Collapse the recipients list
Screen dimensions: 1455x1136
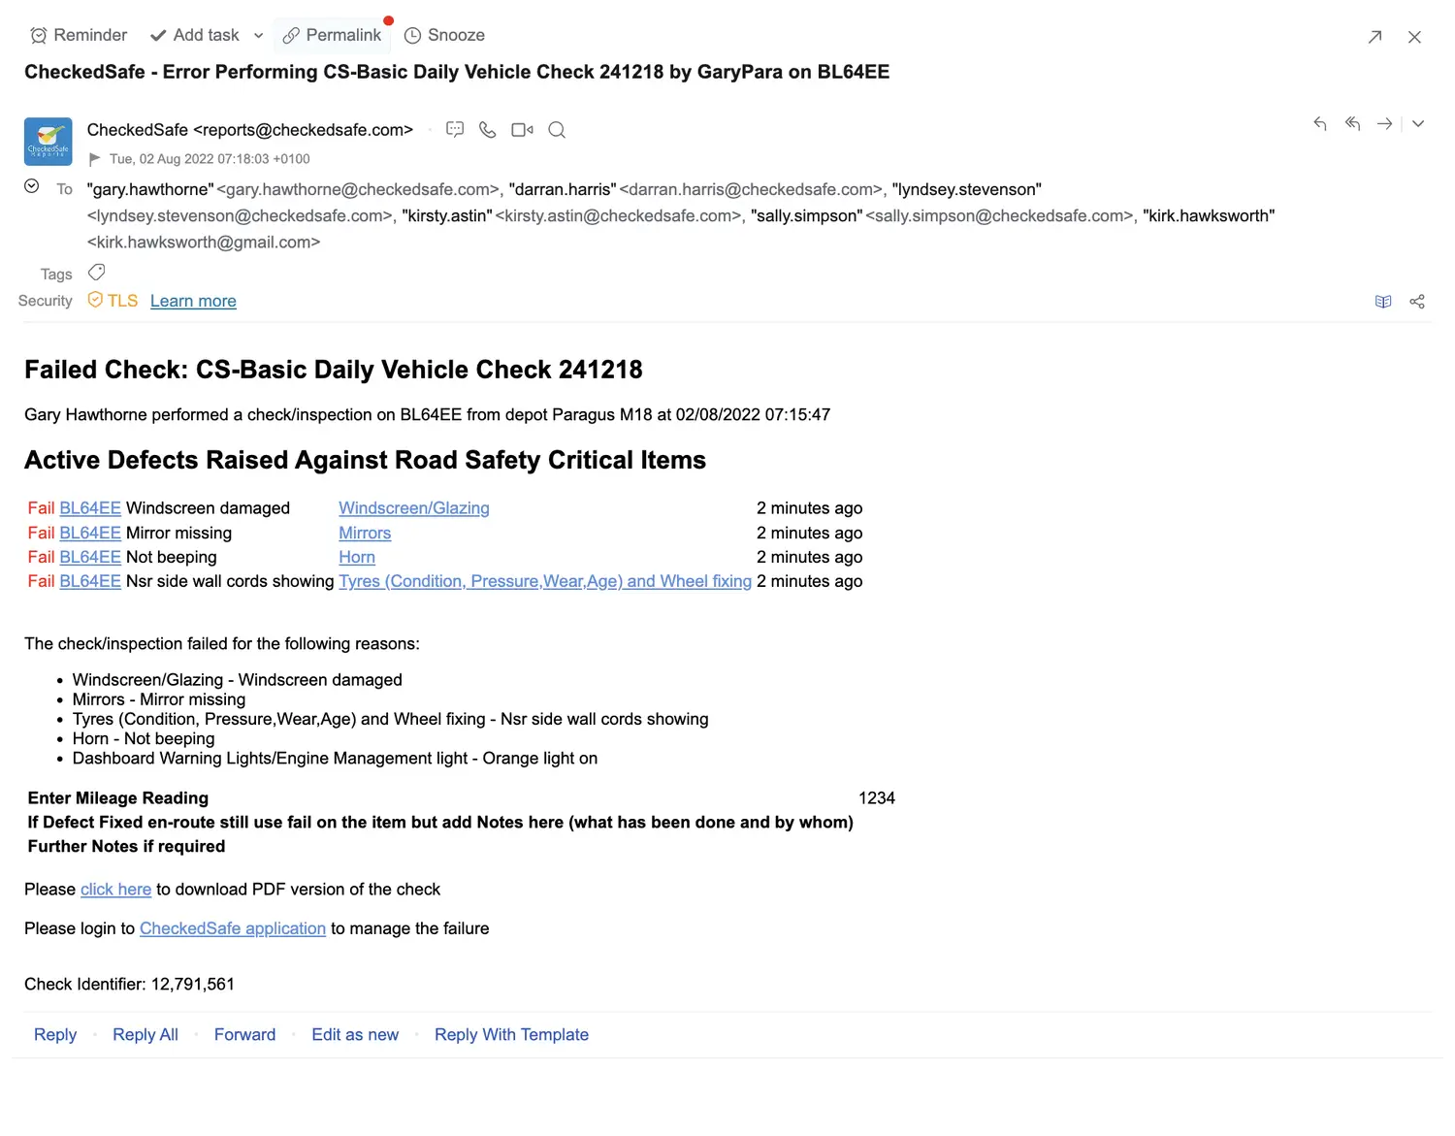coord(32,186)
